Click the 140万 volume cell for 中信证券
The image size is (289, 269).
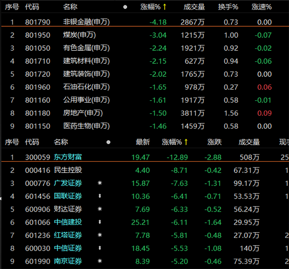point(249,248)
